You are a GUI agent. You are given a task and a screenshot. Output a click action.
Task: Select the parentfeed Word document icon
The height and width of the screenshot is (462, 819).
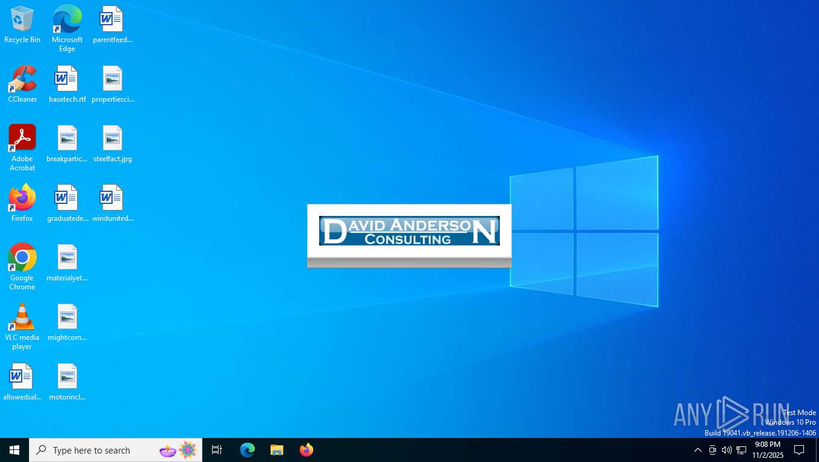coord(113,25)
